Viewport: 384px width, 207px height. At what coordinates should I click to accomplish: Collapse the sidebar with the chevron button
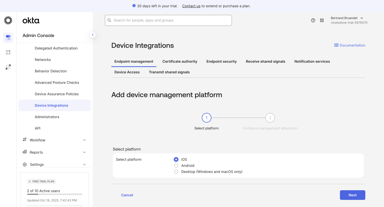point(93,35)
